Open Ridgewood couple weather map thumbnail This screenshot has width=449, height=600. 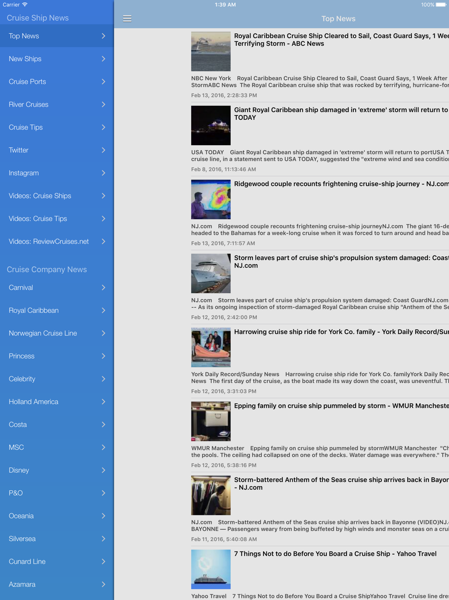click(211, 199)
